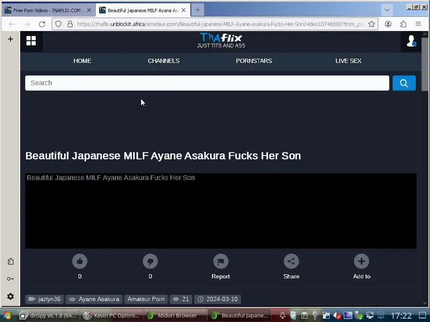Click the brightness display tray icon
Image resolution: width=430 pixels, height=322 pixels.
point(348,315)
